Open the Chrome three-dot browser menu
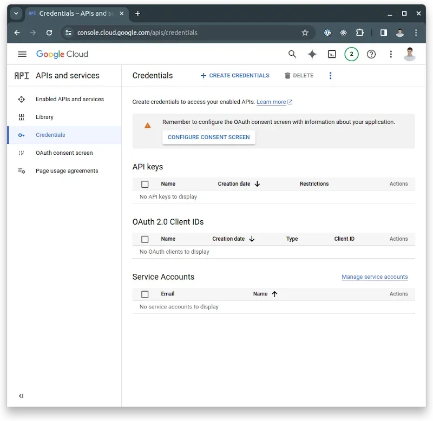Image resolution: width=433 pixels, height=421 pixels. [416, 32]
